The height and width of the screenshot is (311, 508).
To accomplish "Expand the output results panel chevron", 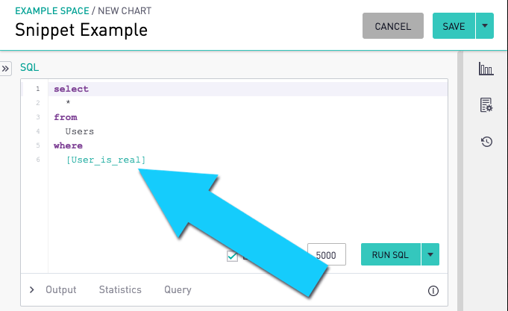I will [31, 290].
